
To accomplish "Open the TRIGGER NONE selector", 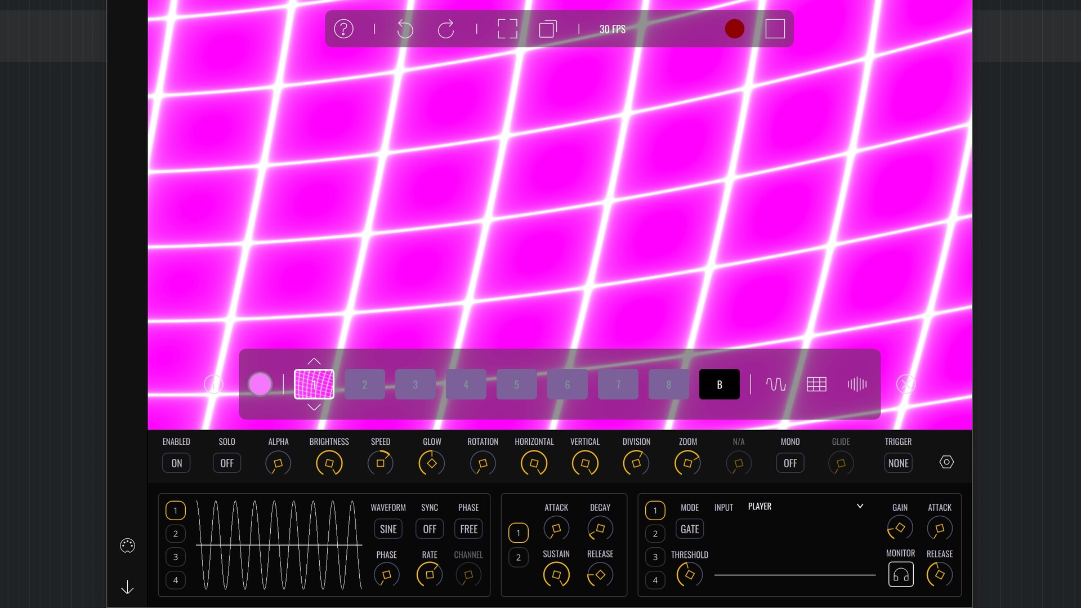I will (x=898, y=463).
